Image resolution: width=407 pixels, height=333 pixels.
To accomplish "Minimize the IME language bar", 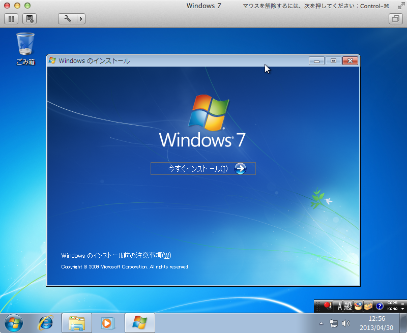I will (402, 303).
